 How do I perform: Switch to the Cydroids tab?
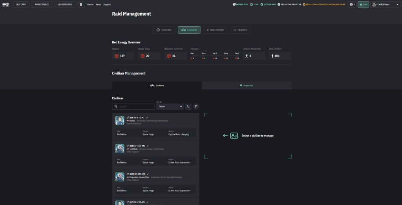(x=164, y=30)
